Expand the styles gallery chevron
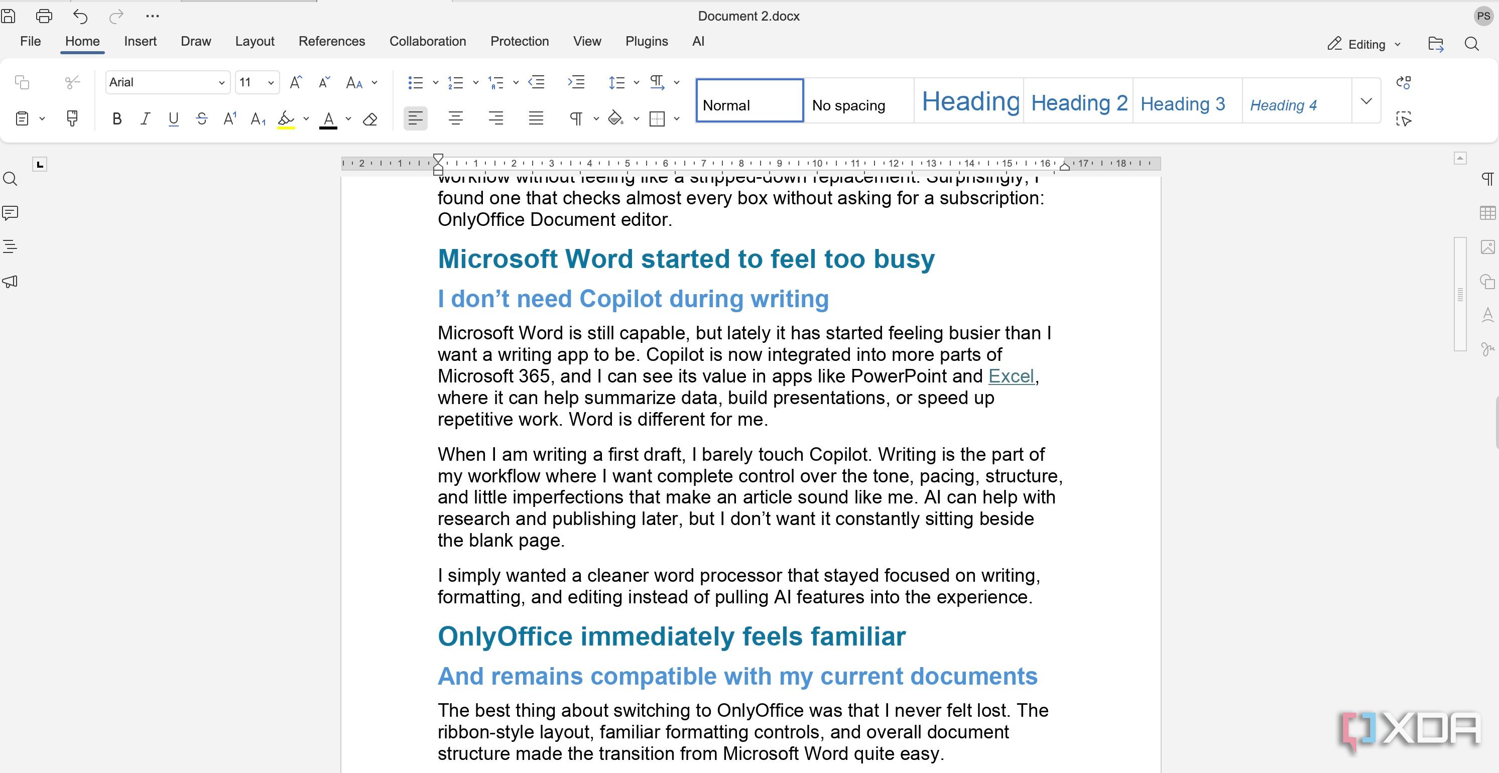Image resolution: width=1499 pixels, height=773 pixels. point(1366,101)
